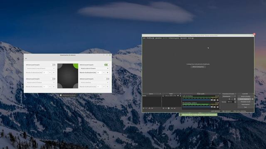Toggle bottom-right hot corner switch
Image resolution: width=266 pixels, height=149 pixels.
pyautogui.click(x=107, y=79)
